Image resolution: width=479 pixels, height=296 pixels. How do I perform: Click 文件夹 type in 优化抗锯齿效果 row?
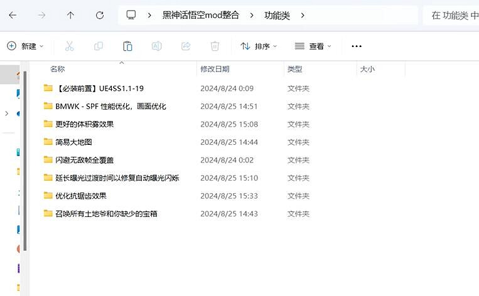[298, 196]
